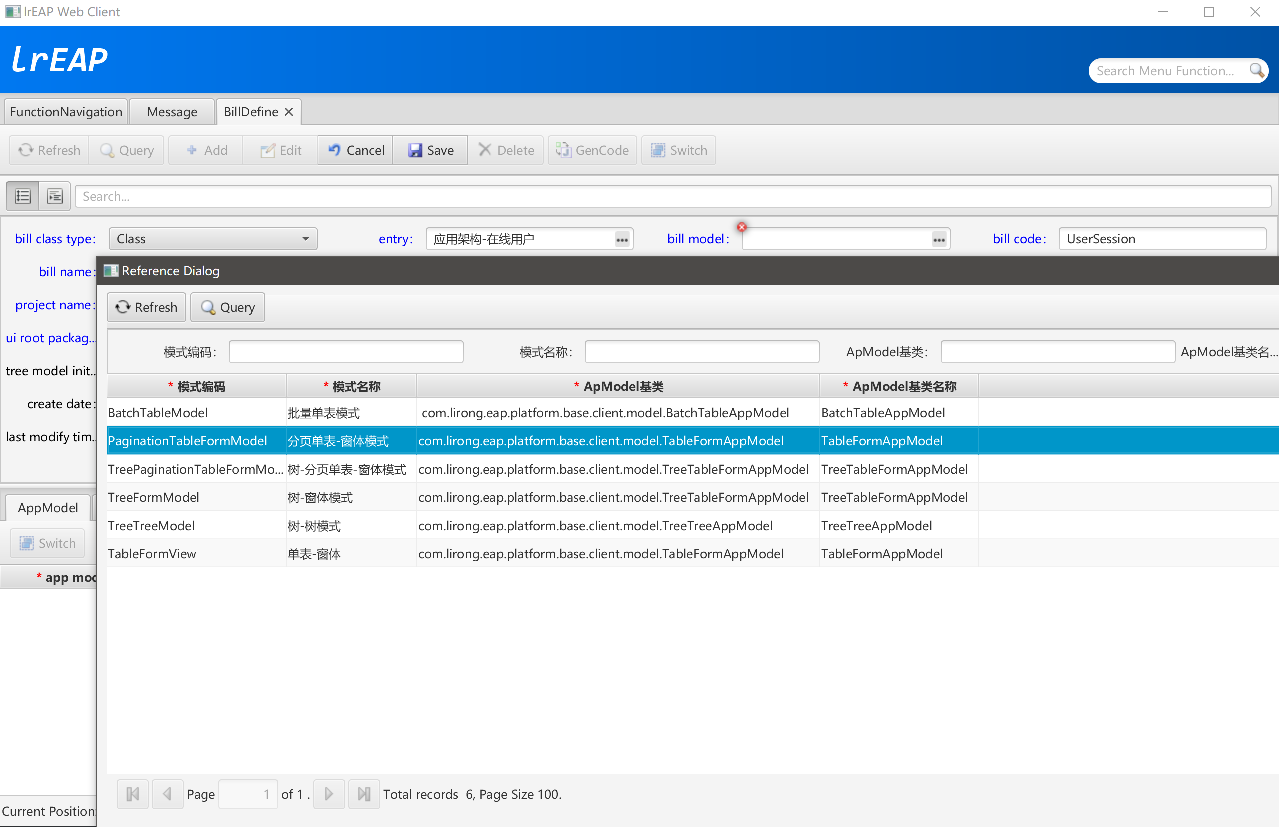Click the 树-树模式 cell

351,525
